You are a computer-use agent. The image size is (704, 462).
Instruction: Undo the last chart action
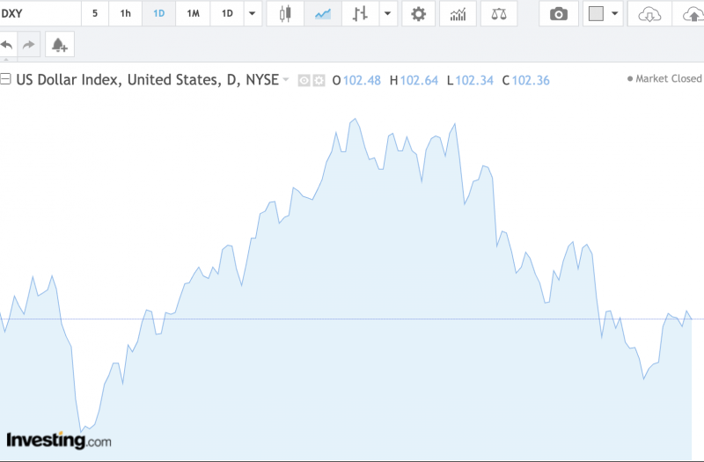[8, 44]
